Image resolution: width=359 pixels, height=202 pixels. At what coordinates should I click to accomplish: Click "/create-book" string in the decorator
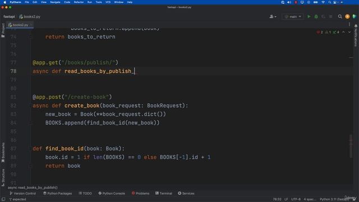86,97
